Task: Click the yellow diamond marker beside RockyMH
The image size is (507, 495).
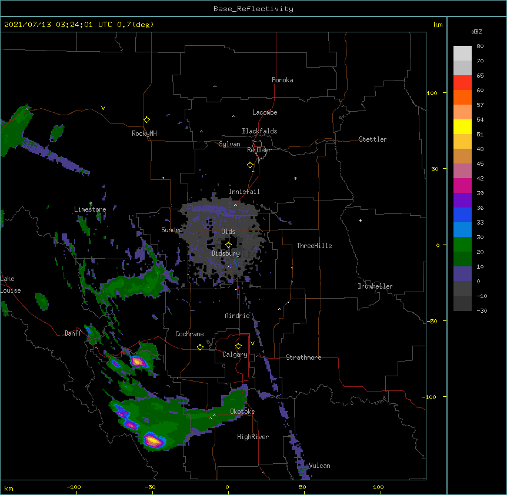Action: point(146,120)
